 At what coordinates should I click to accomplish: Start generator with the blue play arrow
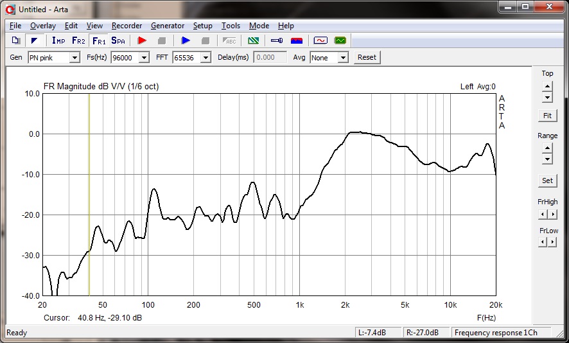pos(186,40)
